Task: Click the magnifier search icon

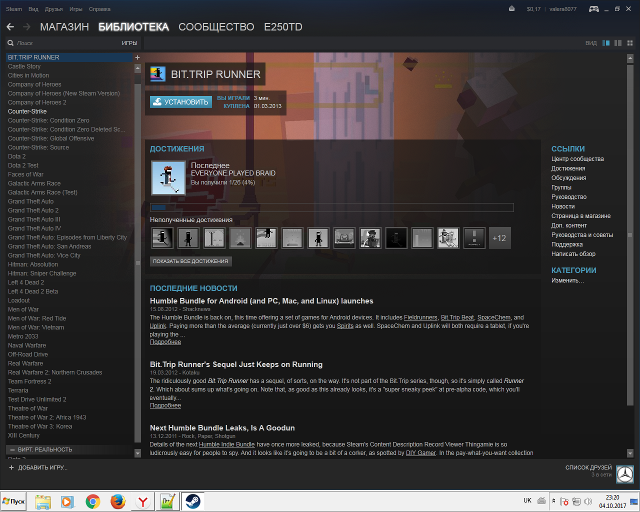Action: click(10, 43)
